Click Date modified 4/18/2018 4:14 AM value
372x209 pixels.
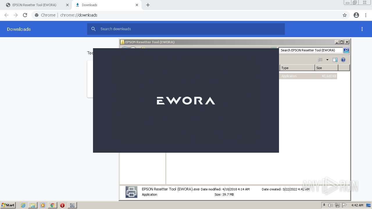pos(236,189)
